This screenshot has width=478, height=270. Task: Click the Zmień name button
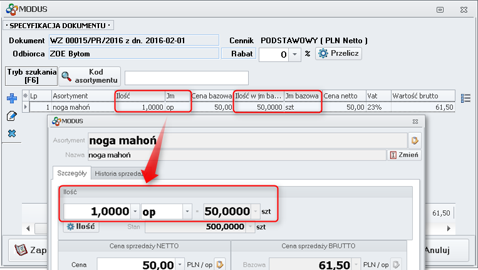(405, 155)
